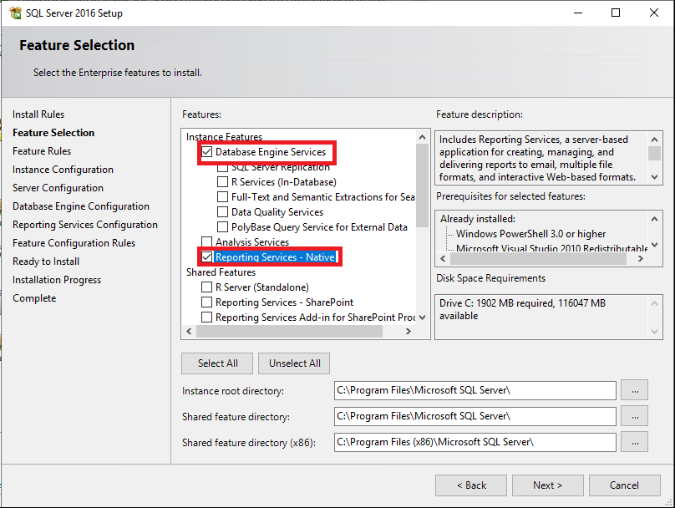Click the prerequisites panel horizontal scrollbar thumb
675x508 pixels.
pos(538,259)
